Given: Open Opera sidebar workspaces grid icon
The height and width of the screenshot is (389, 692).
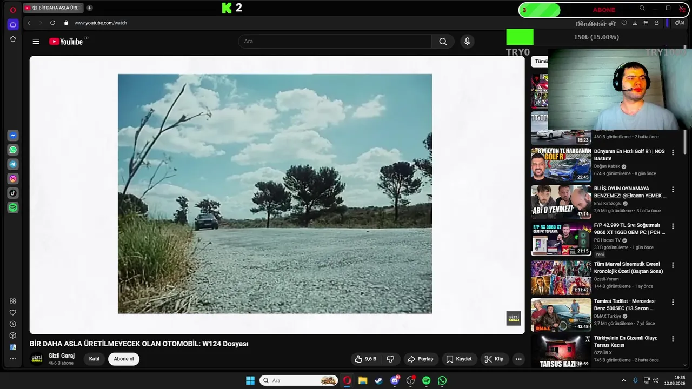Looking at the screenshot, I should coord(13,301).
